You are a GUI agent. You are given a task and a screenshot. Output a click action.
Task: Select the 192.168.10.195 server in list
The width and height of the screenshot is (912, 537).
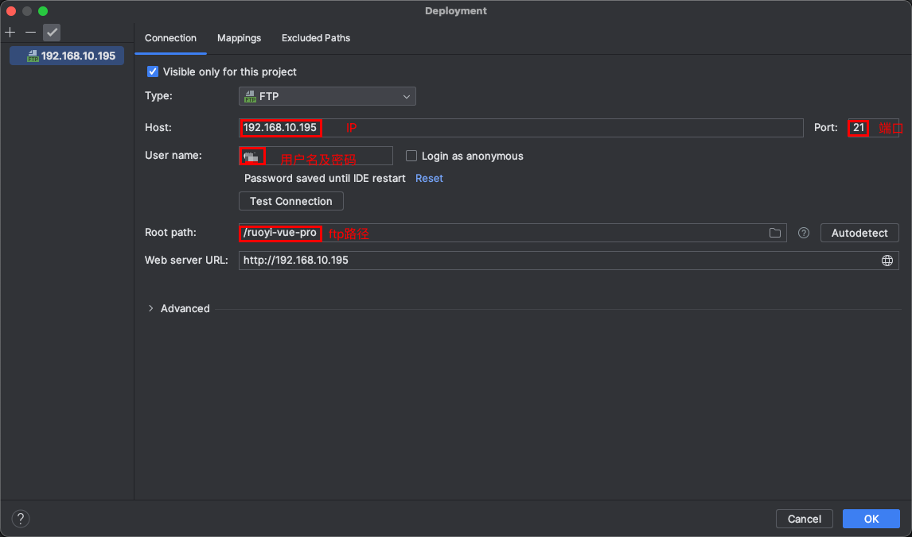(x=67, y=56)
